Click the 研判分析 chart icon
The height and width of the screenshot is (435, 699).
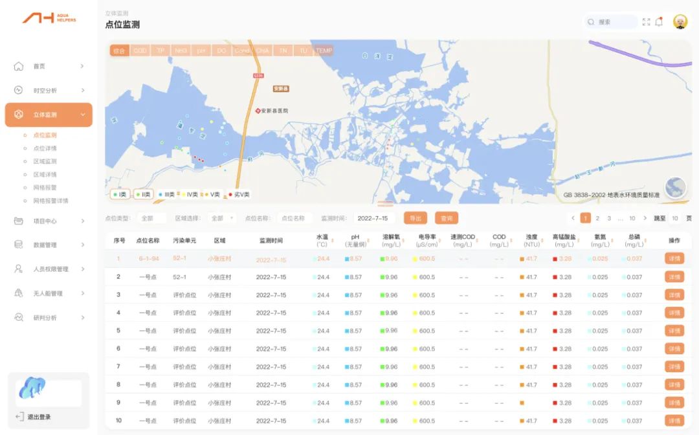coord(19,318)
